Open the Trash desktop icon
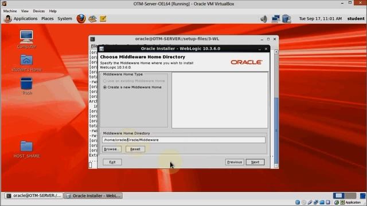The width and height of the screenshot is (367, 206). click(26, 86)
